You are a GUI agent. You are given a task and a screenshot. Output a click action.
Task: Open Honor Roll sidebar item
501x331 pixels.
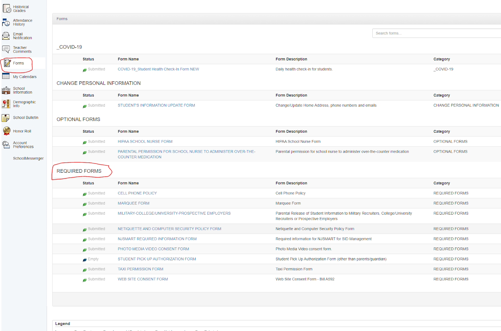pyautogui.click(x=22, y=131)
